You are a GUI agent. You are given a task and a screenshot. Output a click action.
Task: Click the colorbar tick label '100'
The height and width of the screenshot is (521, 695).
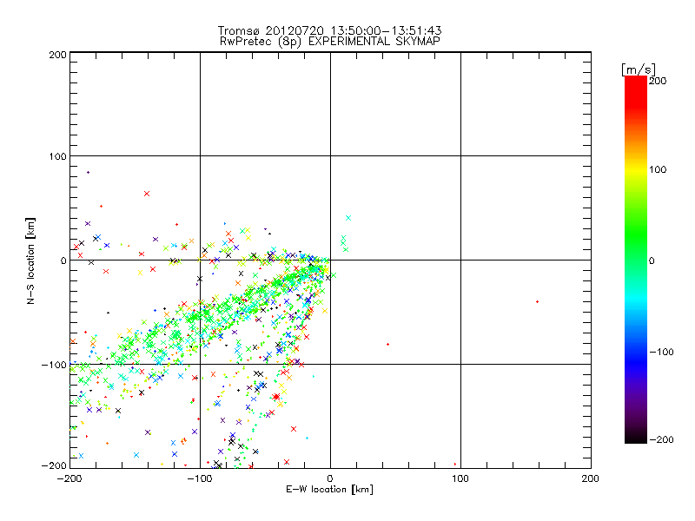coord(658,169)
